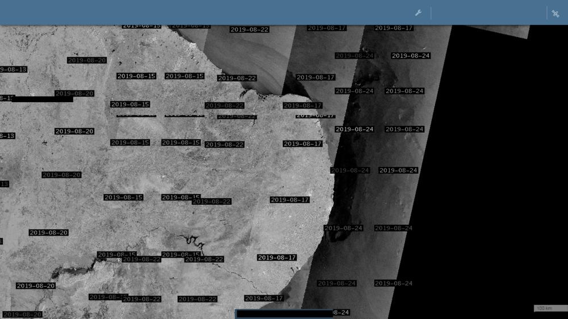
Task: Click the topmost 2019-08-22 date label
Action: 249,30
